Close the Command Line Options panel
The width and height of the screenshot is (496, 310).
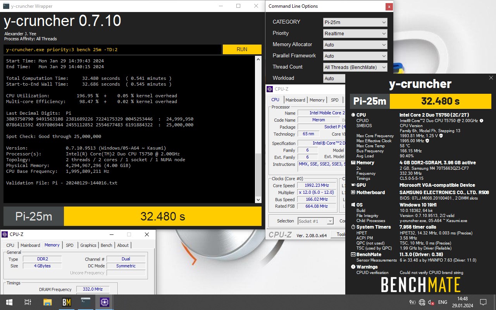tap(389, 7)
